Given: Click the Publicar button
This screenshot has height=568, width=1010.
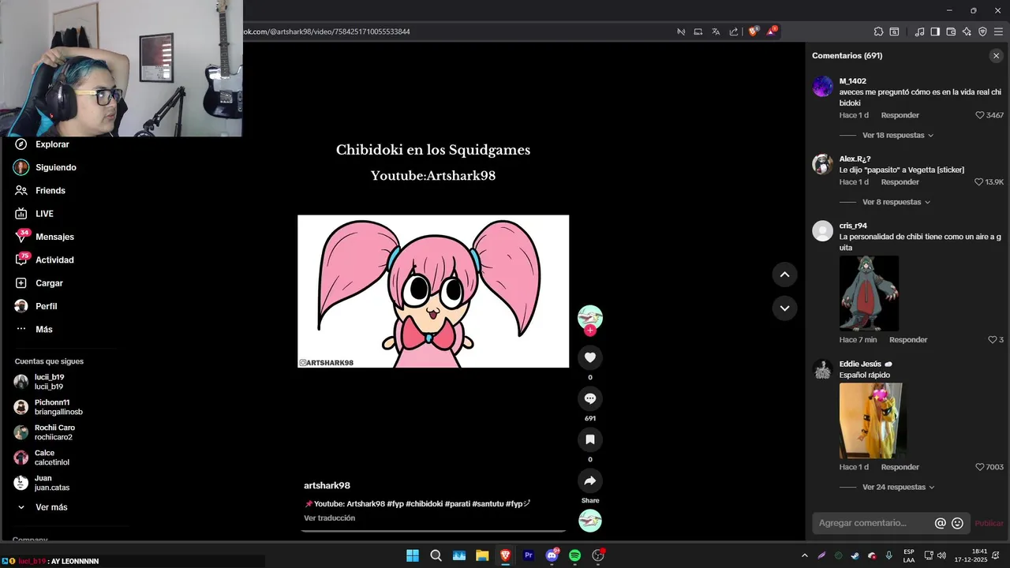Looking at the screenshot, I should click(989, 523).
